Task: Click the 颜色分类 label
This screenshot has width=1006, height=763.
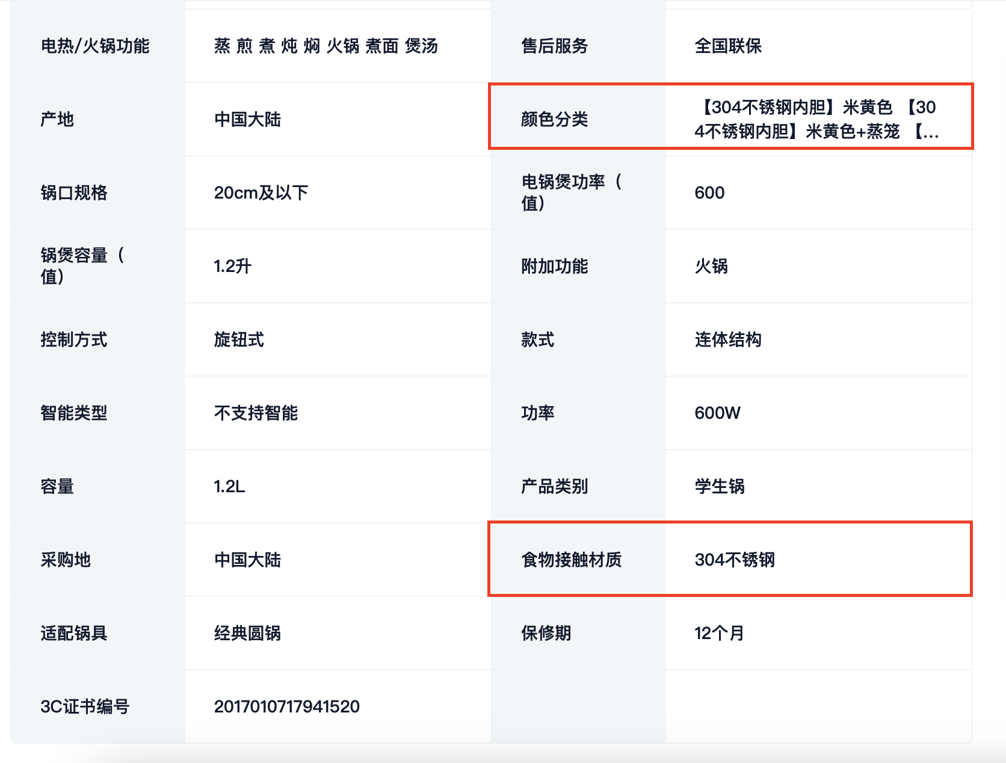Action: point(554,119)
